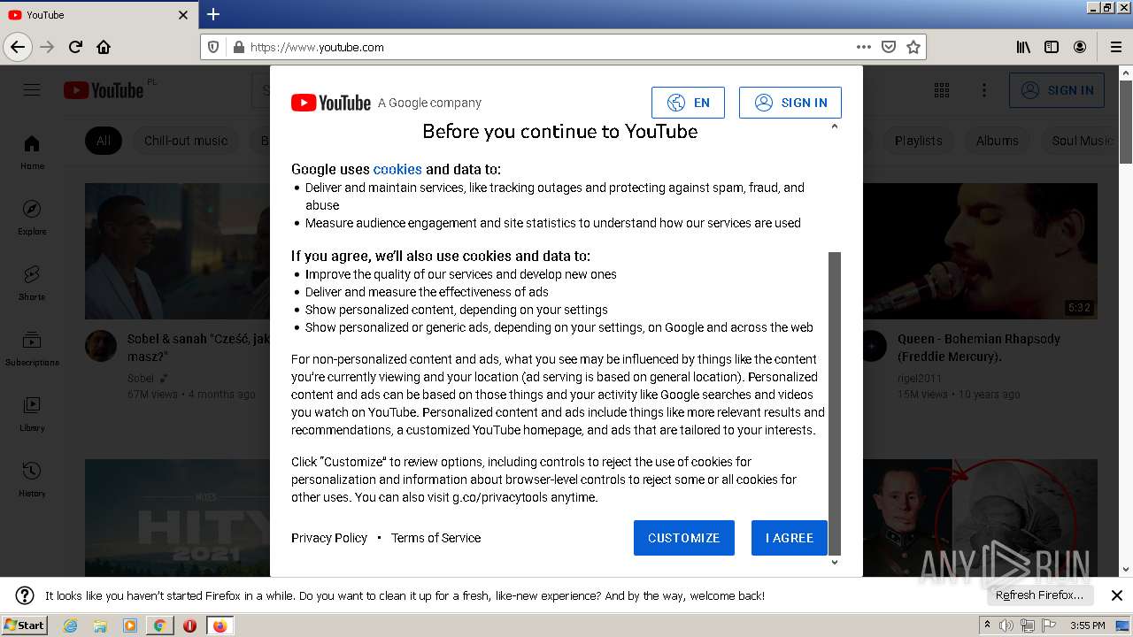The height and width of the screenshot is (637, 1133).
Task: Launch Internet Explorer from taskbar
Action: click(70, 625)
